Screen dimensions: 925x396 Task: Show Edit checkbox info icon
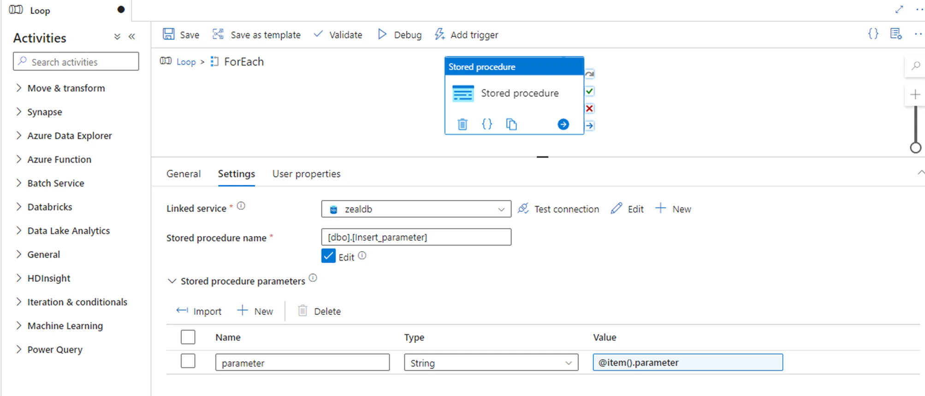tap(362, 255)
